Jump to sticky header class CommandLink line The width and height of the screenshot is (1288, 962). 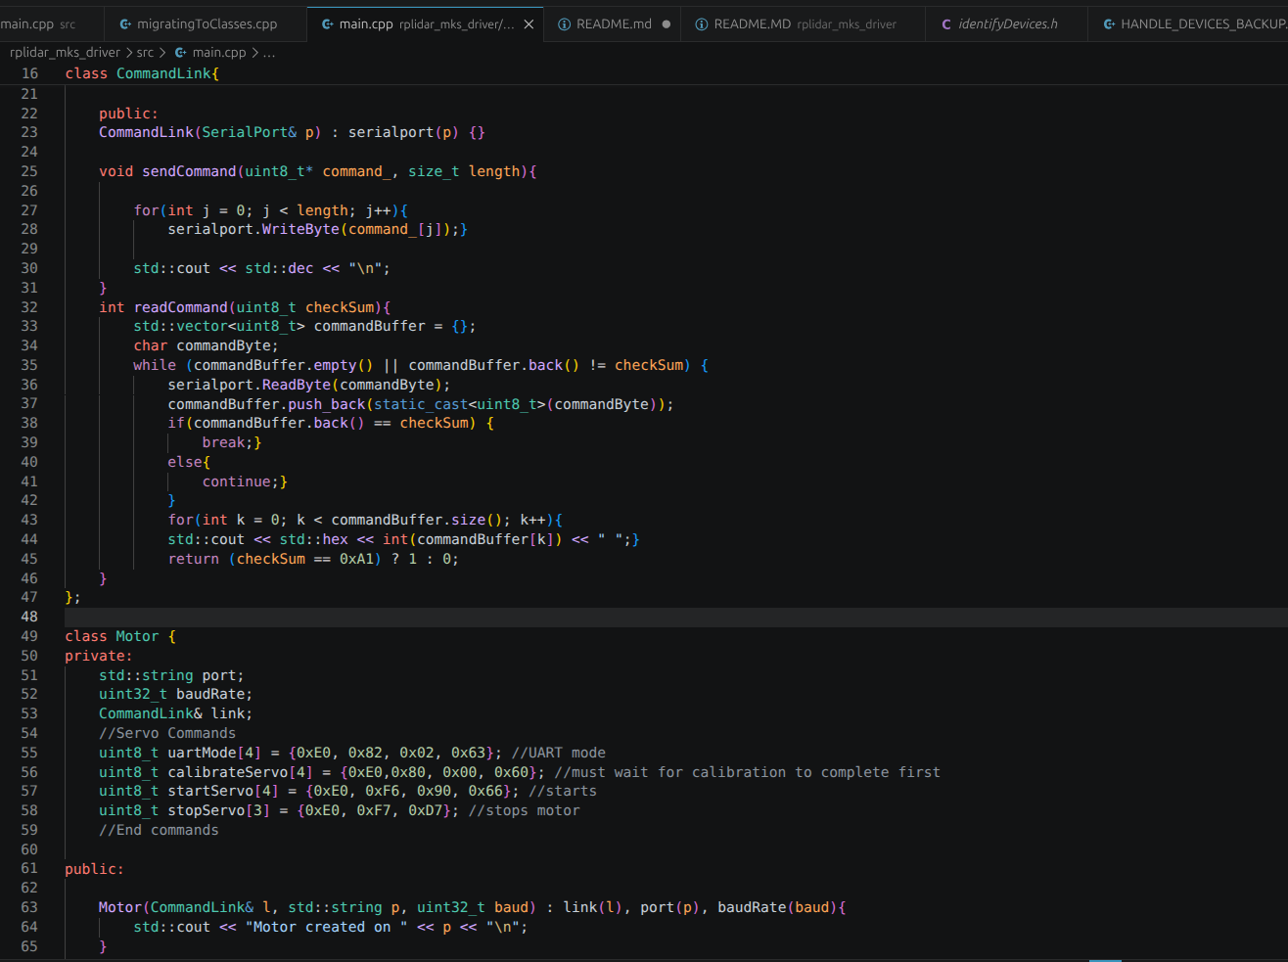pyautogui.click(x=142, y=73)
